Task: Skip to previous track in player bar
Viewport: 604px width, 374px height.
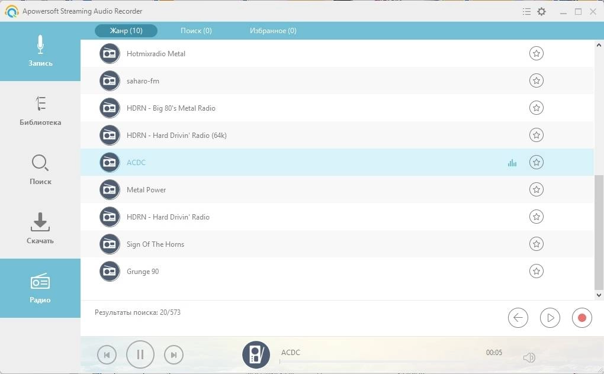Action: tap(107, 354)
